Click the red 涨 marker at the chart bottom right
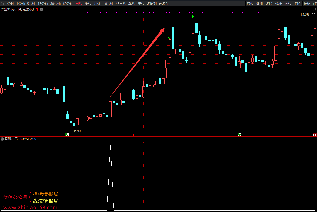 click(x=315, y=134)
